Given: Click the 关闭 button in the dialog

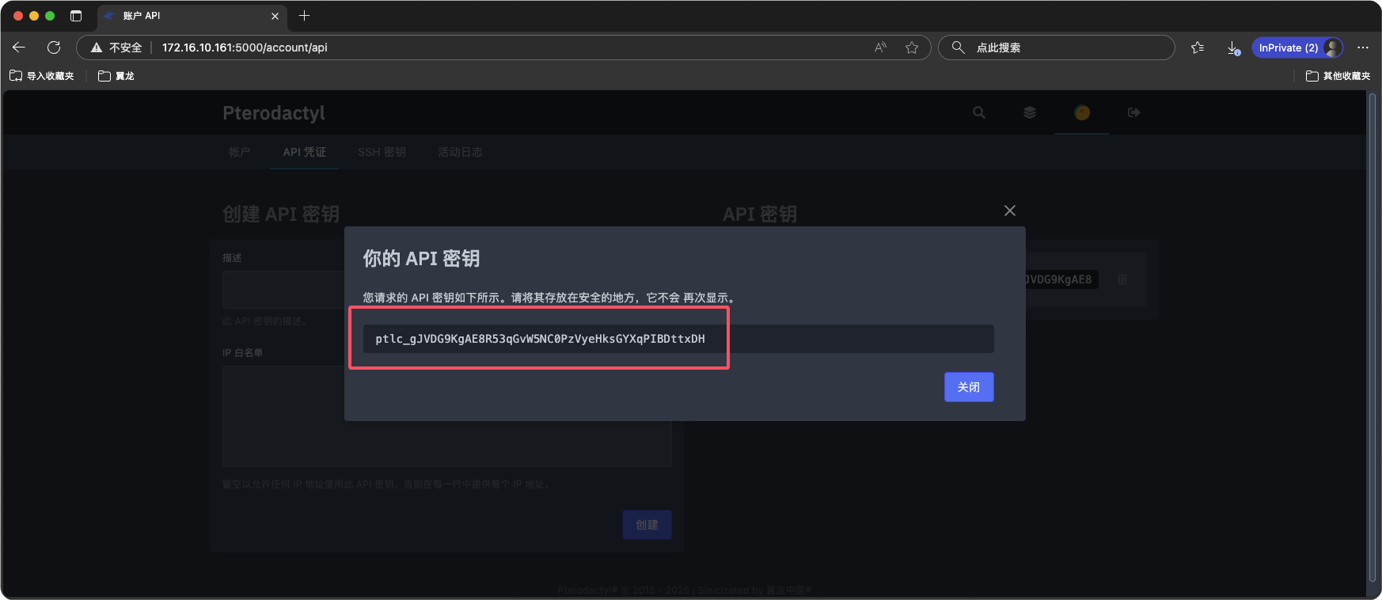Looking at the screenshot, I should click(968, 387).
